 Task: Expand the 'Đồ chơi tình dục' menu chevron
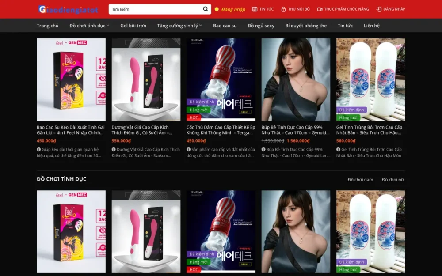(x=108, y=26)
